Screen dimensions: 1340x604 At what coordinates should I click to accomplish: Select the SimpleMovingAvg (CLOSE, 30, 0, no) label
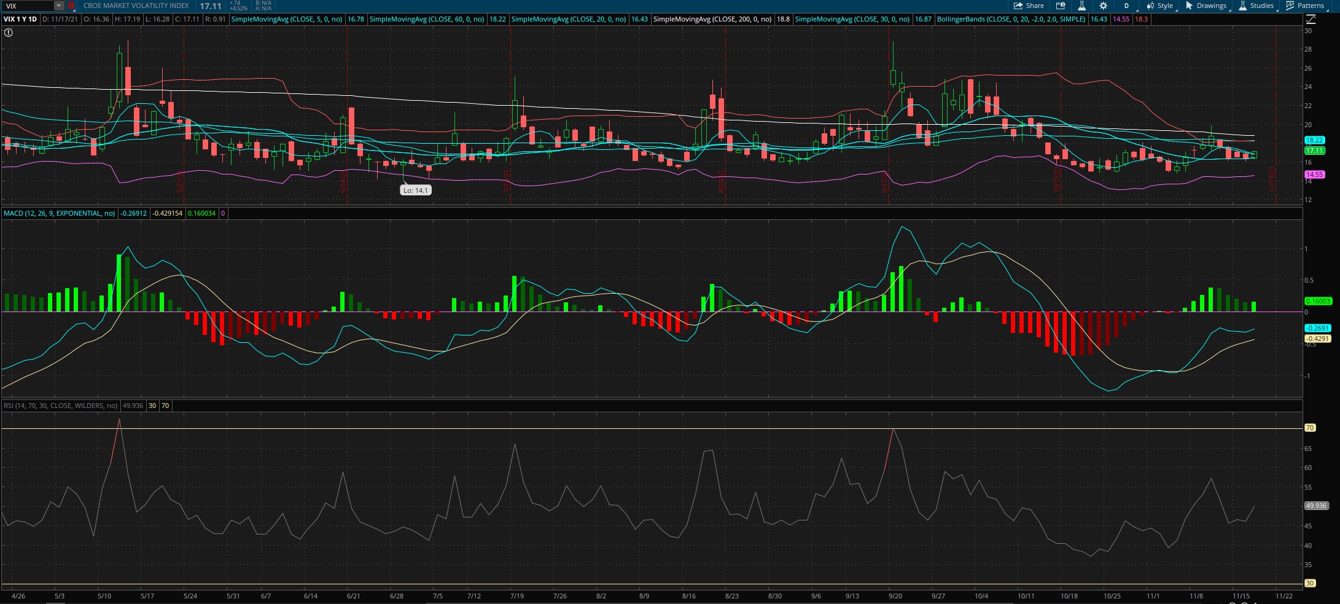(x=852, y=19)
